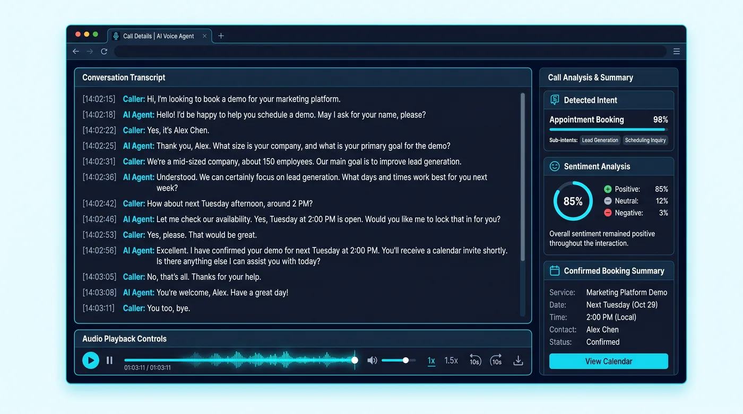Open the browser hamburger menu
This screenshot has height=414, width=743.
(x=677, y=51)
